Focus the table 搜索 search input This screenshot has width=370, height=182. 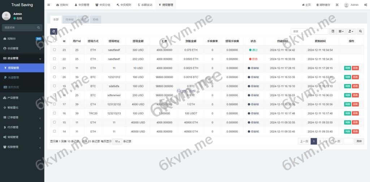309,31
